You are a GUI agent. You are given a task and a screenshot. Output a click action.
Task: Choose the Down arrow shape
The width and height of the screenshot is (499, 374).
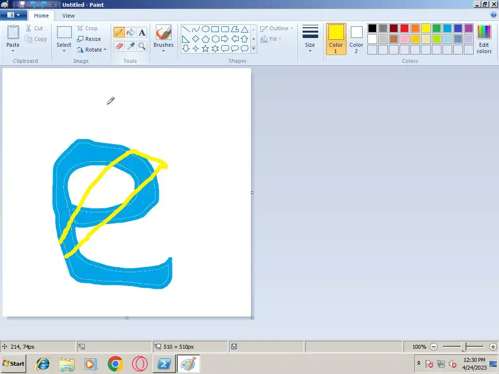point(186,48)
